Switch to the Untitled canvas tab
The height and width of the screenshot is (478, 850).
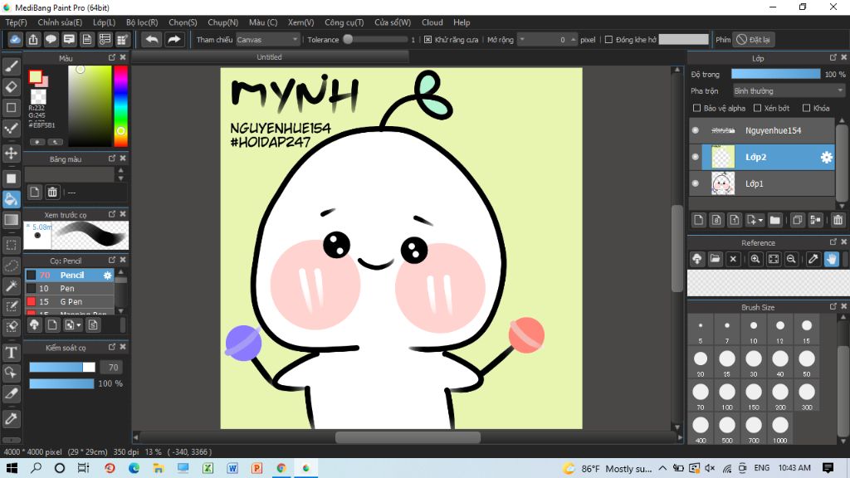click(270, 57)
